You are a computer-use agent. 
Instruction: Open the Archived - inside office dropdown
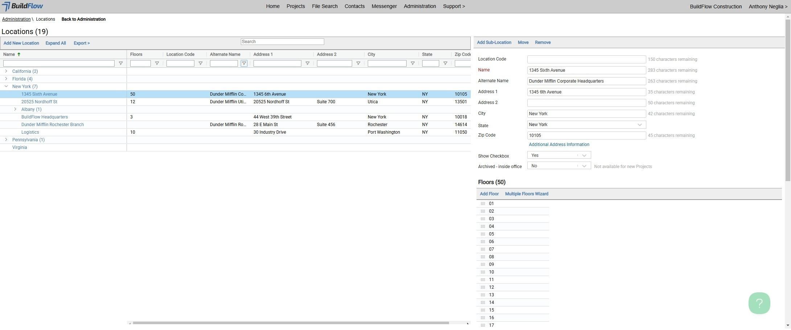pyautogui.click(x=559, y=166)
